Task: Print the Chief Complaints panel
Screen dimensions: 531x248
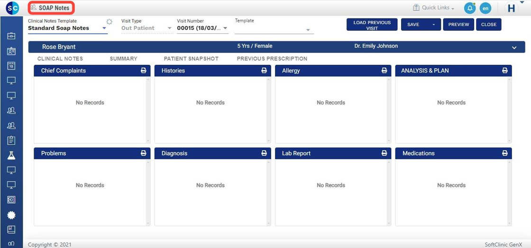Action: [x=144, y=71]
